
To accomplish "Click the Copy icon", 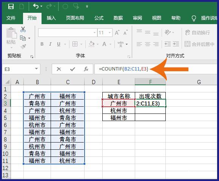I will point(23,38).
